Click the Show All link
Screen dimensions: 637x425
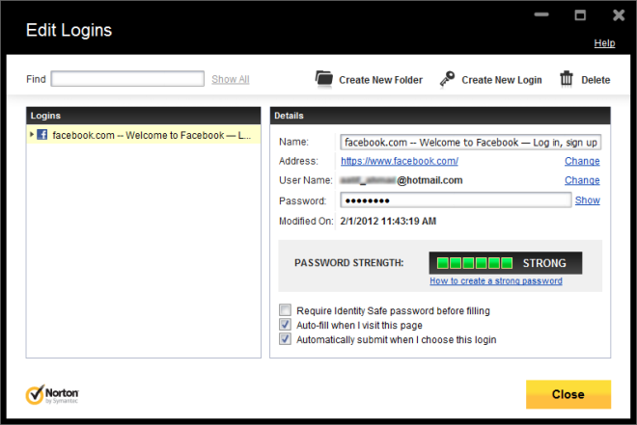point(231,79)
